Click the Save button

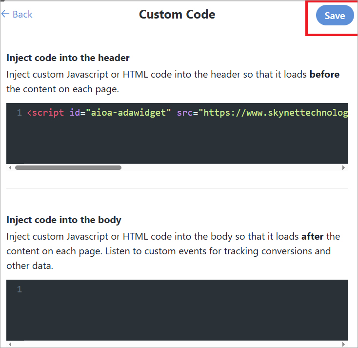coord(335,16)
